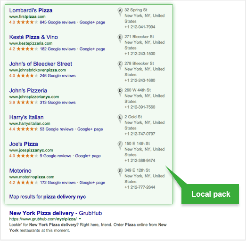
Task: View 845 Google reviews for Lombardi's
Action: (x=57, y=22)
